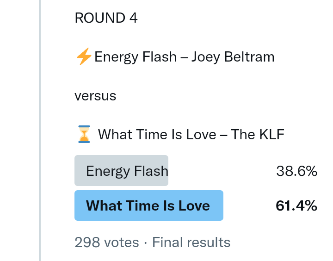
Task: Click 'What Time Is Love' beside the hourglass
Action: [x=157, y=135]
